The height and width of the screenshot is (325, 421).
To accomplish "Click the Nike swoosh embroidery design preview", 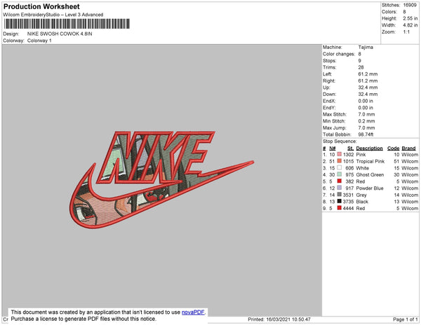I will tap(161, 180).
